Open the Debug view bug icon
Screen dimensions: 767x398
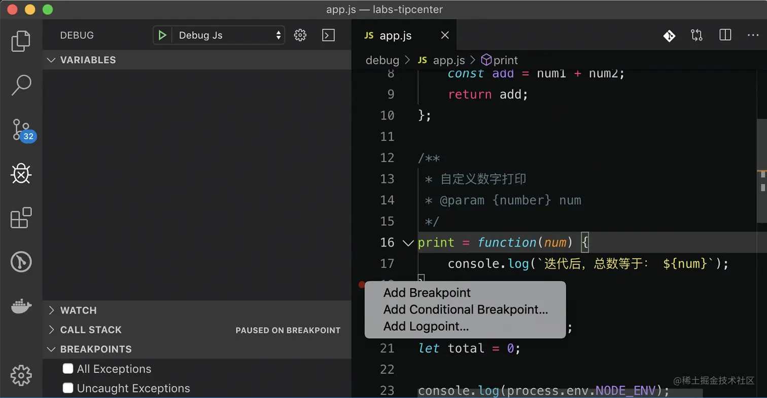[x=21, y=174]
